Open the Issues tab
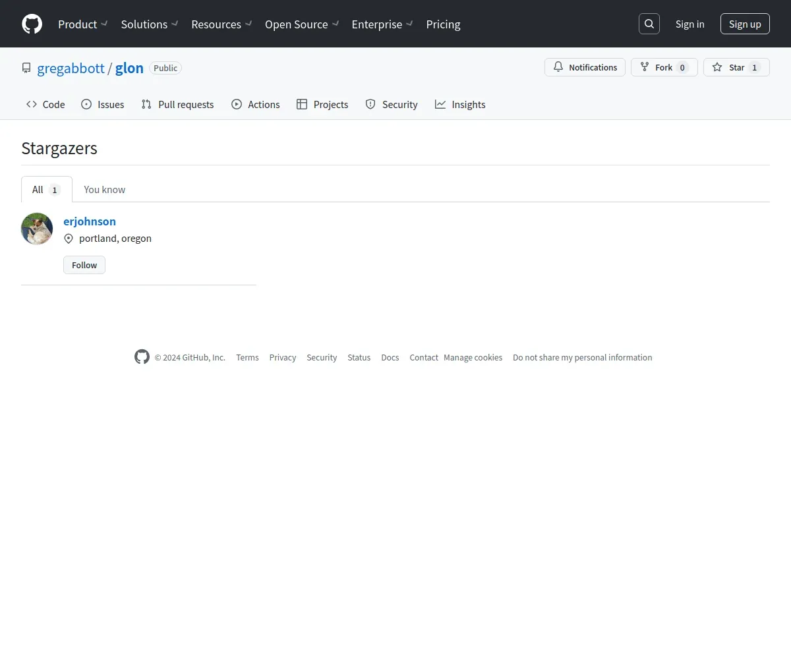The height and width of the screenshot is (659, 791). tap(103, 104)
